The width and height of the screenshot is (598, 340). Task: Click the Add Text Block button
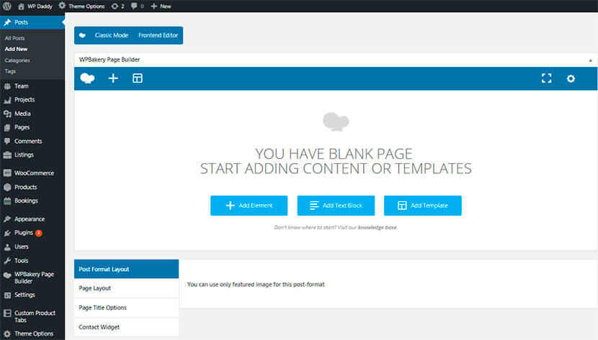point(336,206)
